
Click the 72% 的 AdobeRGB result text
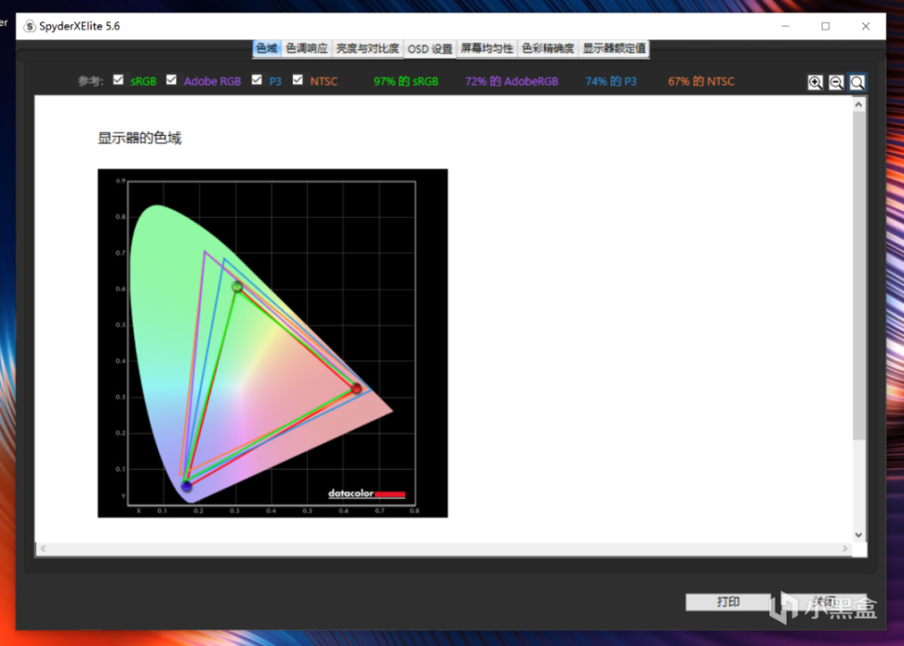point(512,81)
